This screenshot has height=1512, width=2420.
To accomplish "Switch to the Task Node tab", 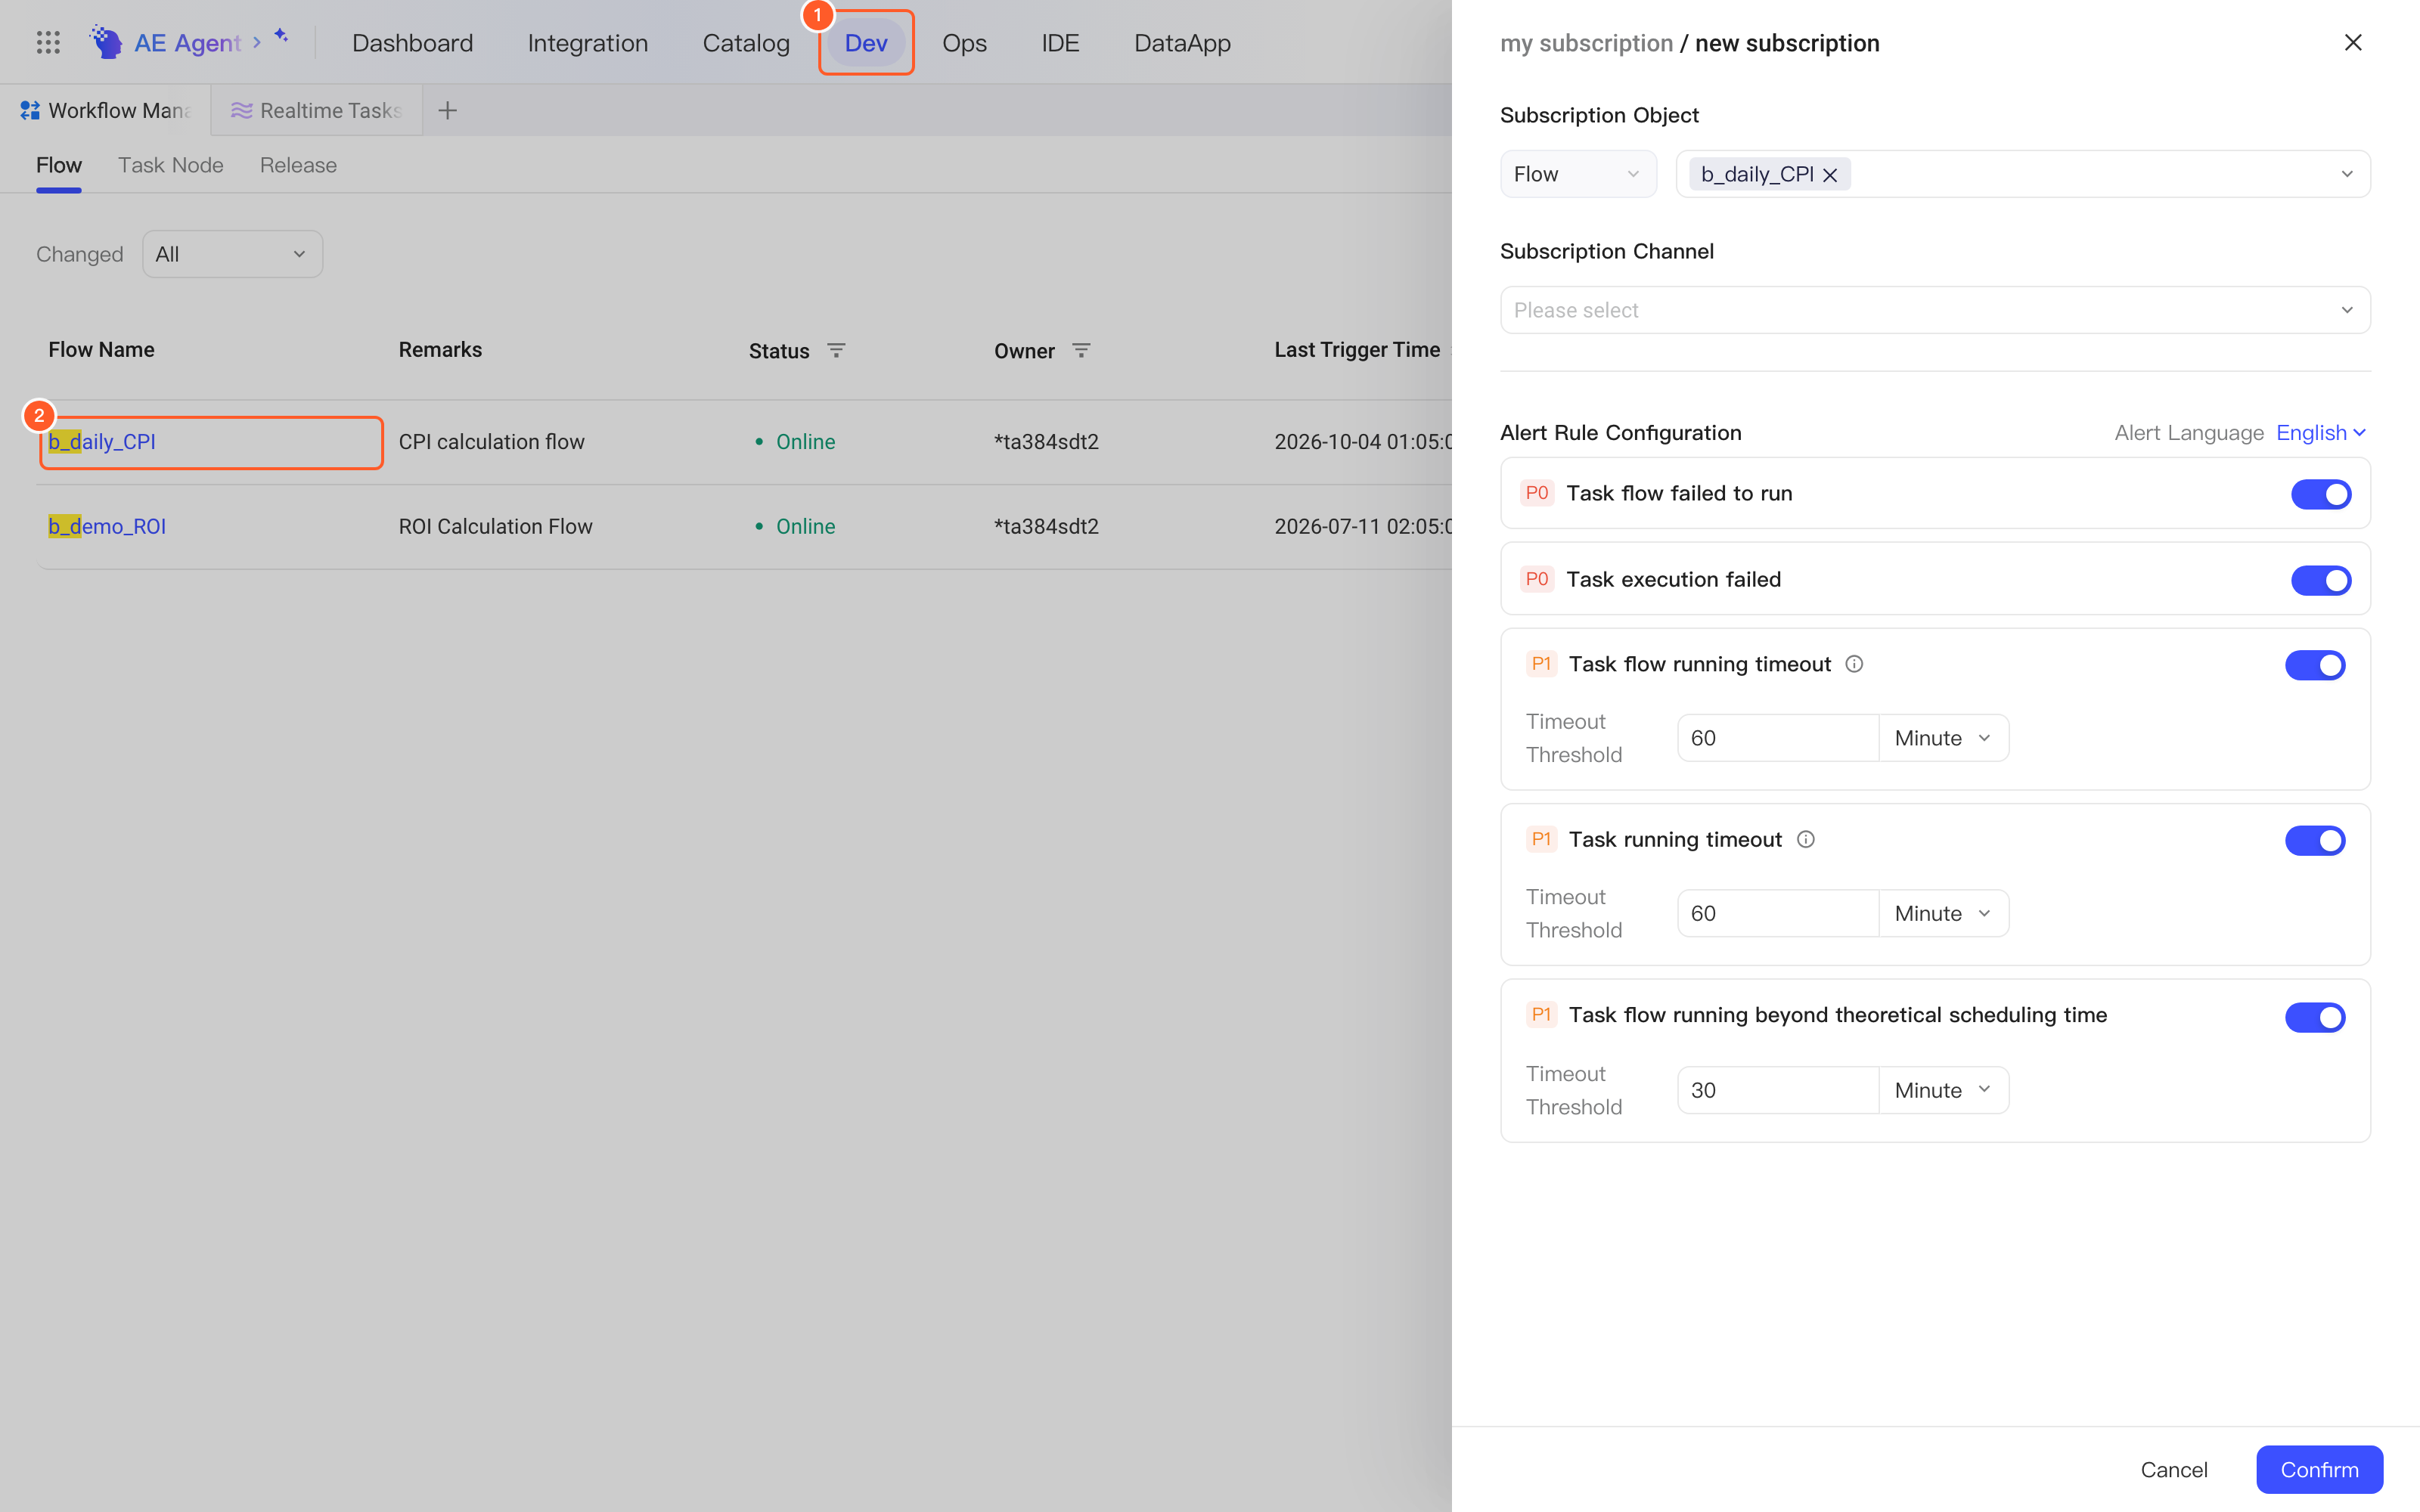I will click(171, 165).
